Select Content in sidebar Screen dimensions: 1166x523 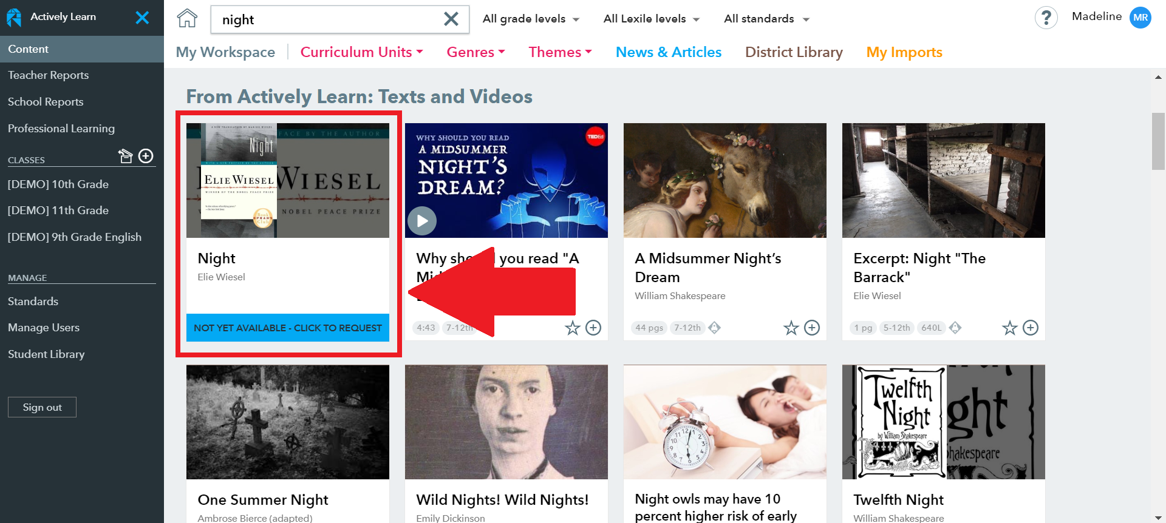pyautogui.click(x=82, y=49)
